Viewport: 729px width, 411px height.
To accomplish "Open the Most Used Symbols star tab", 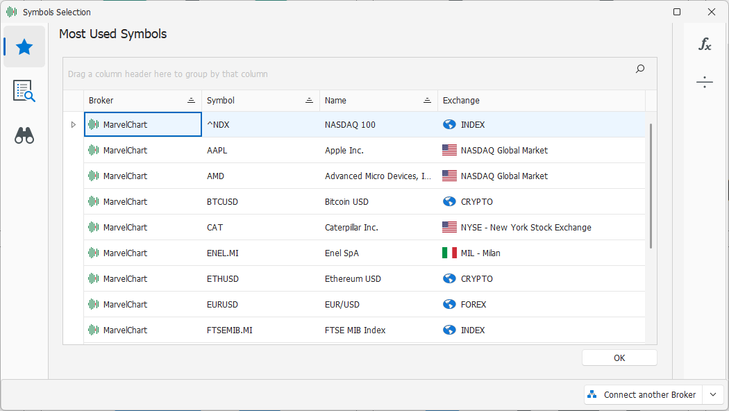I will (x=24, y=47).
